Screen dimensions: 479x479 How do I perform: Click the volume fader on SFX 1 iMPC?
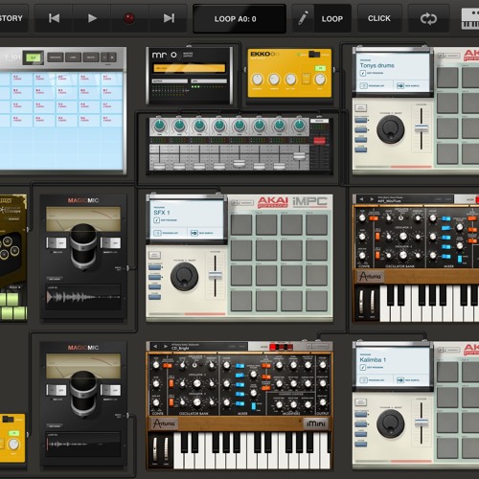pos(216,276)
